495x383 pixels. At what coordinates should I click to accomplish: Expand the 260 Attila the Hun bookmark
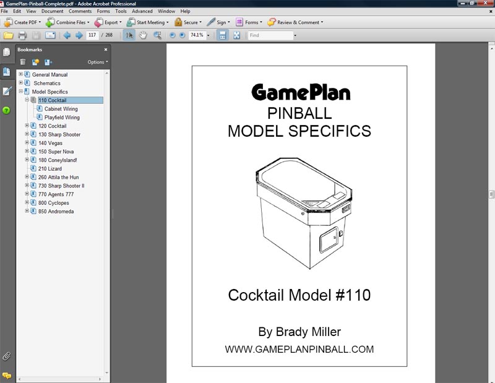tap(27, 177)
